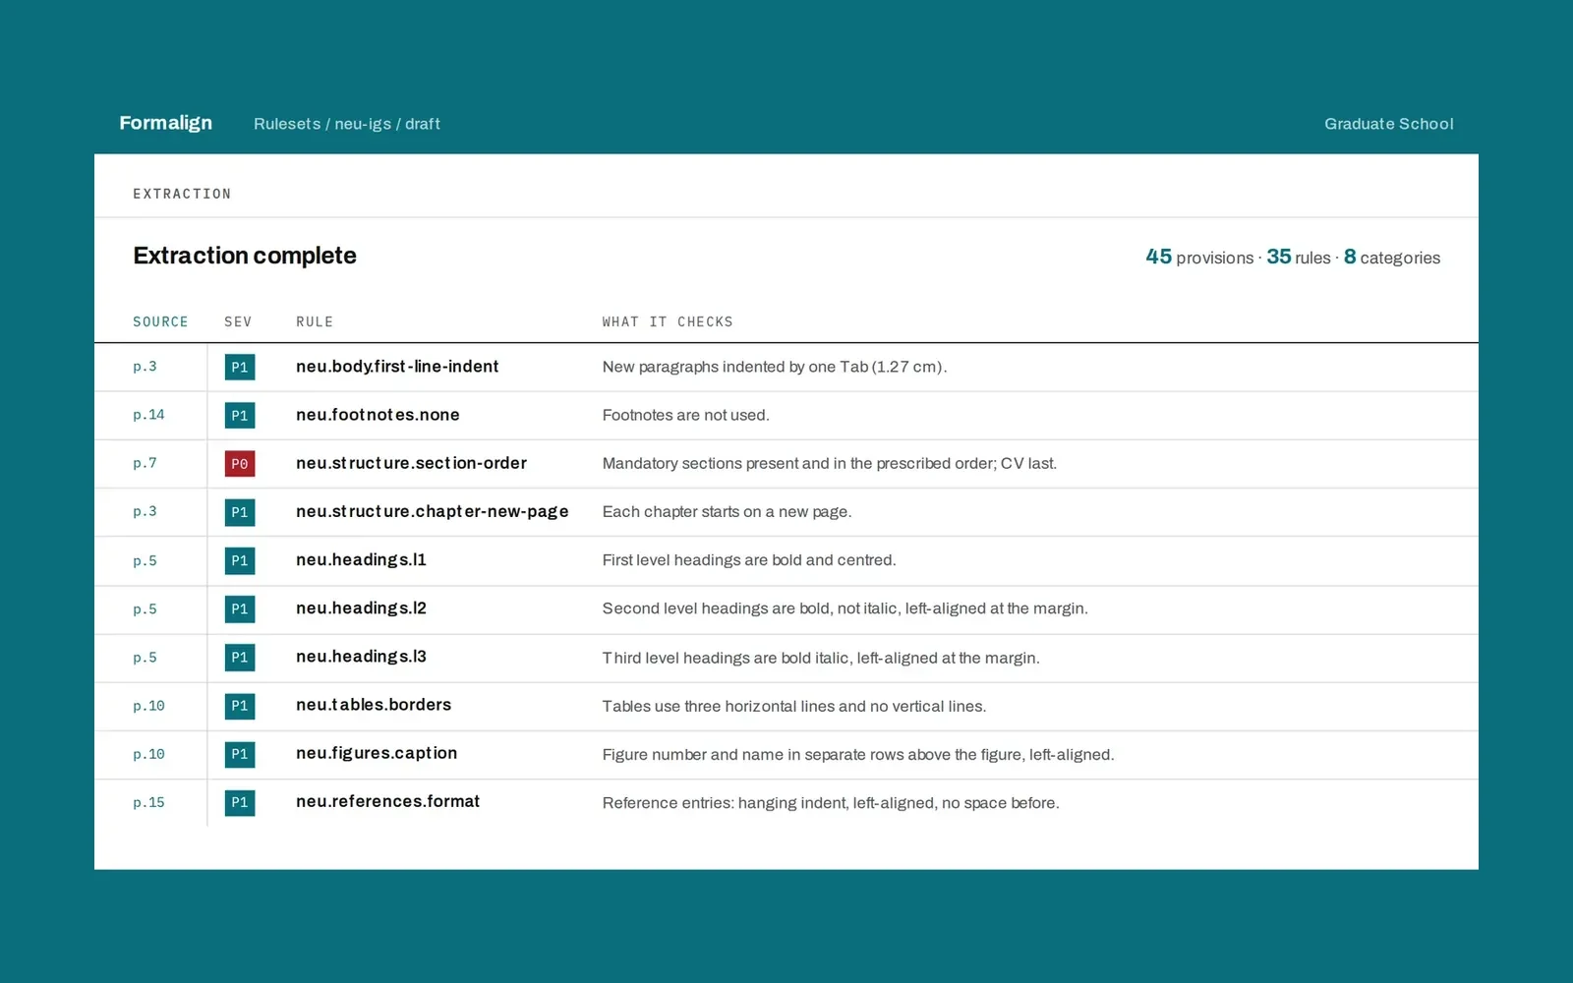1573x983 pixels.
Task: Sort by the SOURCE column header
Action: (x=160, y=321)
